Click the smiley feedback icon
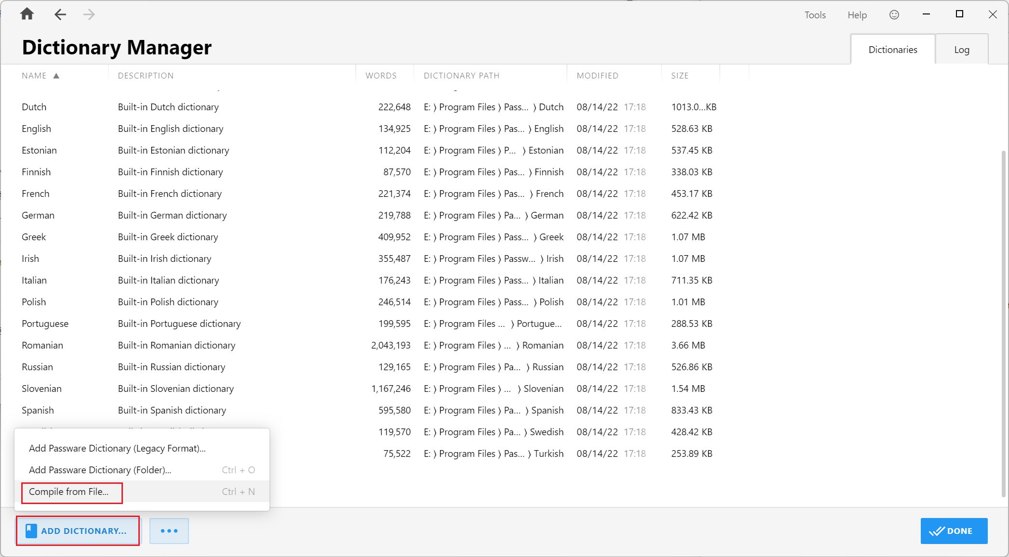The height and width of the screenshot is (557, 1009). [894, 15]
